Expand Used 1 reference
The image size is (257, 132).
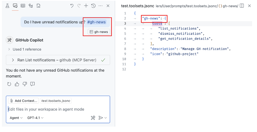point(25,49)
